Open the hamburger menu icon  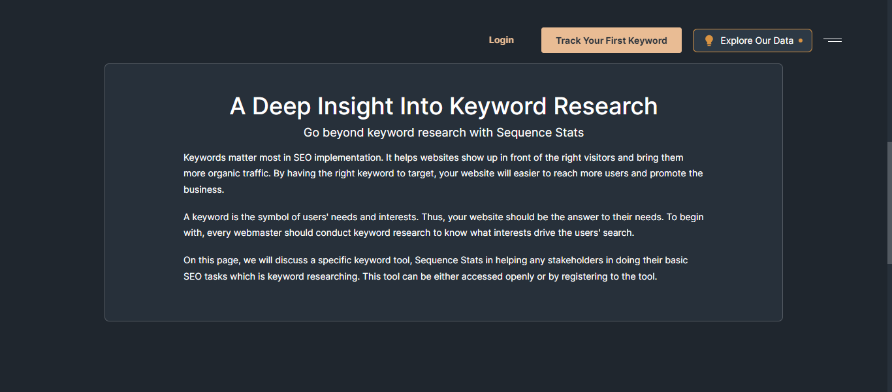[x=833, y=41]
